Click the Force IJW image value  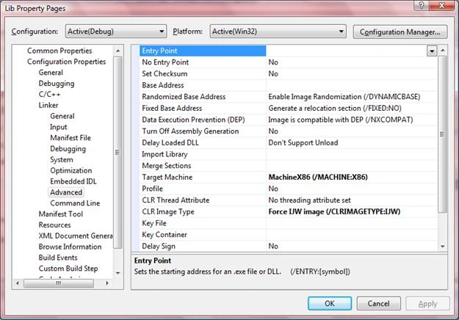[334, 211]
